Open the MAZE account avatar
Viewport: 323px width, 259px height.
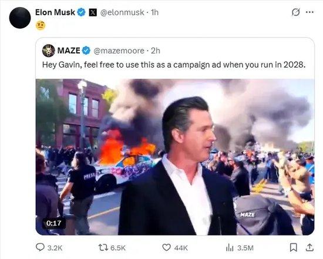(49, 51)
